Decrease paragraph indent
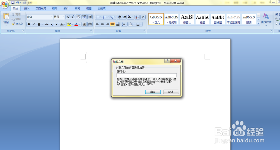280x150 pixels. click(120, 17)
